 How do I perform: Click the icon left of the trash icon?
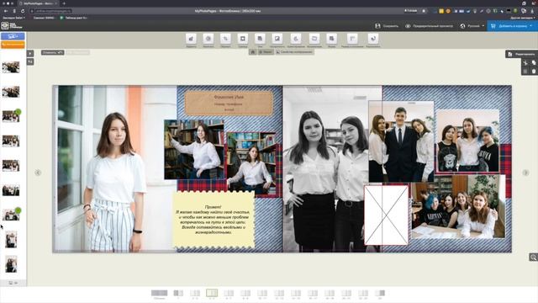(525, 71)
